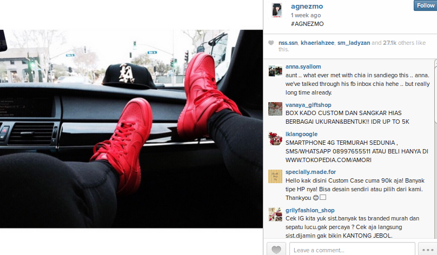
Task: Open vanaya_giftshop's avatar thumbnail
Action: 275,109
